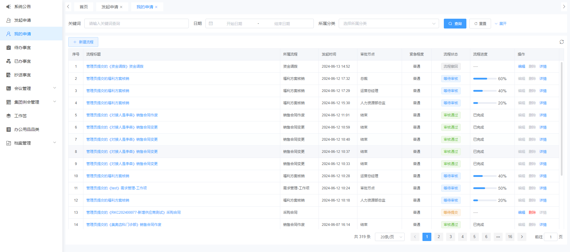The height and width of the screenshot is (252, 570).
Task: Click the keyword search input field
Action: [137, 23]
